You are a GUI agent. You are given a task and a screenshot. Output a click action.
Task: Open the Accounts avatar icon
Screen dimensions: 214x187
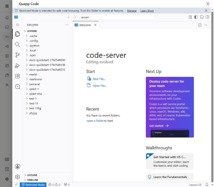[x=17, y=166]
